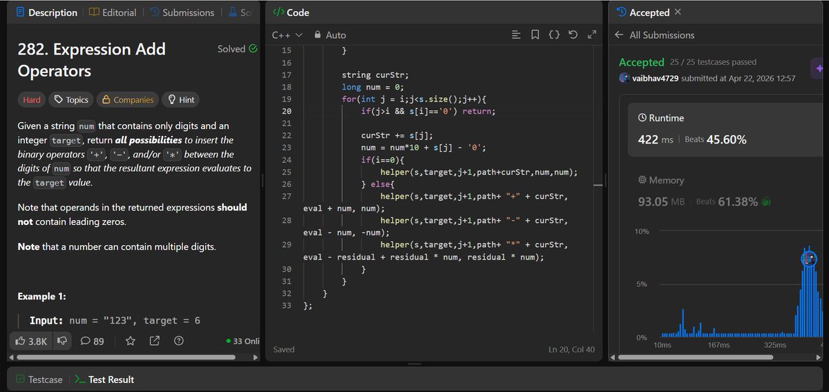The height and width of the screenshot is (392, 829).
Task: Show the Hint
Action: (180, 100)
